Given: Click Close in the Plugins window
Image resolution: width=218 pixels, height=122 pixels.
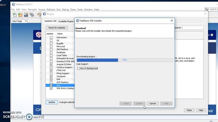Looking at the screenshot, I should 189,110.
